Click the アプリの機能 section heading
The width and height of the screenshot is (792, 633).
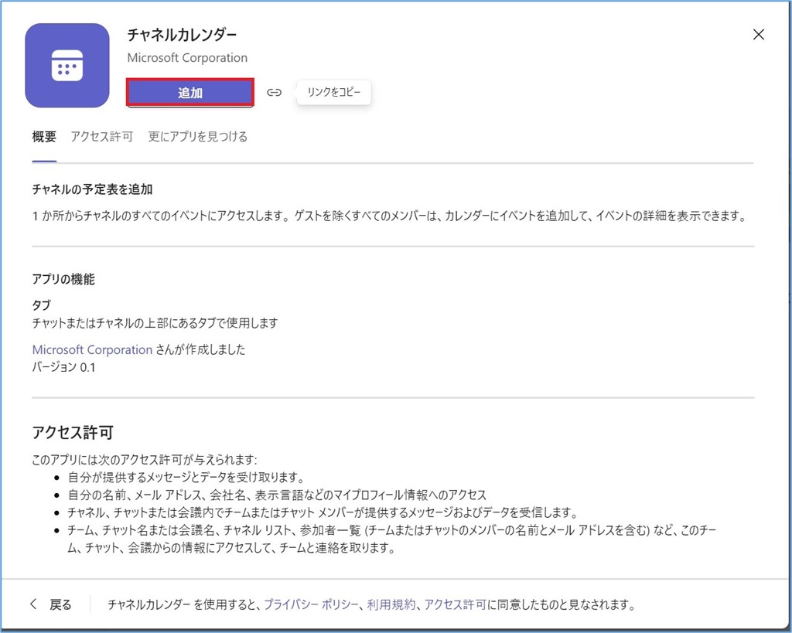(x=63, y=280)
